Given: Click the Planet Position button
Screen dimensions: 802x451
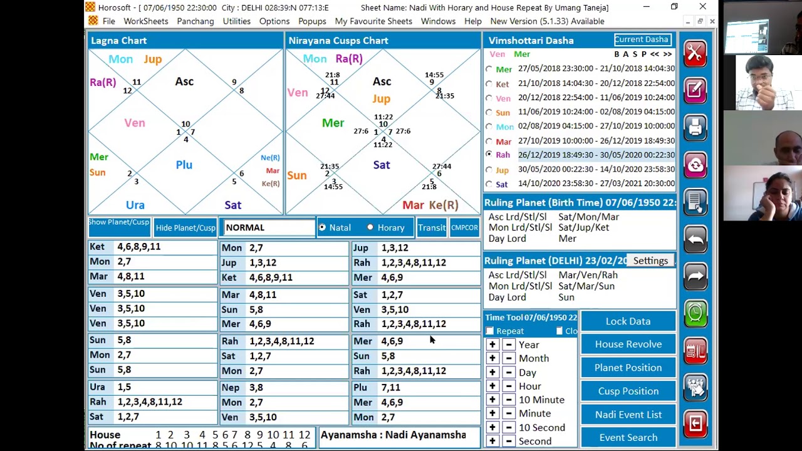Looking at the screenshot, I should click(x=628, y=368).
